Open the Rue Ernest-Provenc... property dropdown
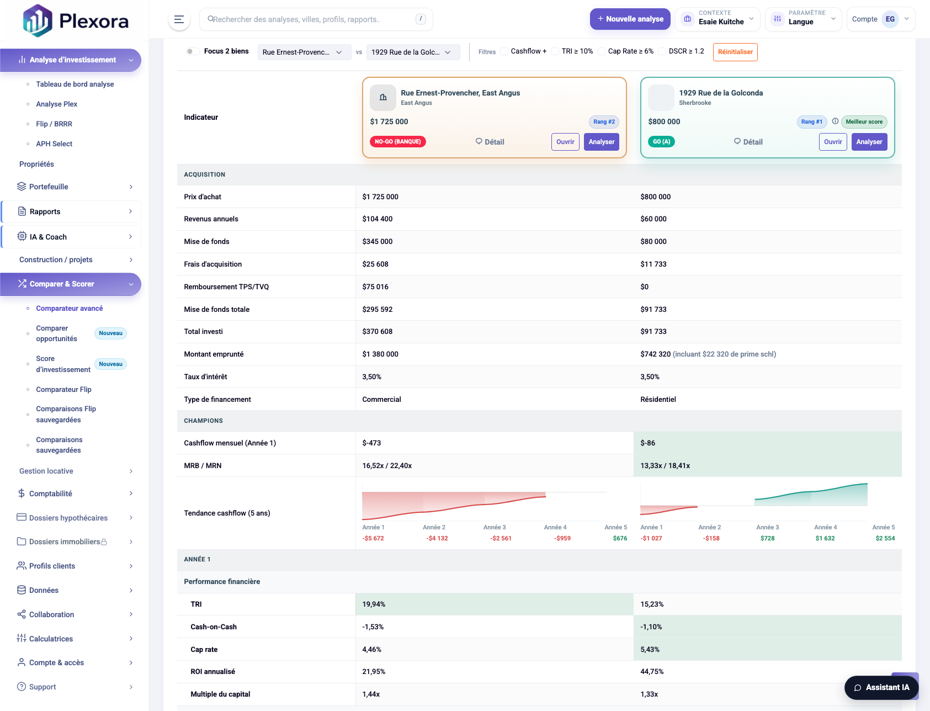930x711 pixels. [x=304, y=52]
